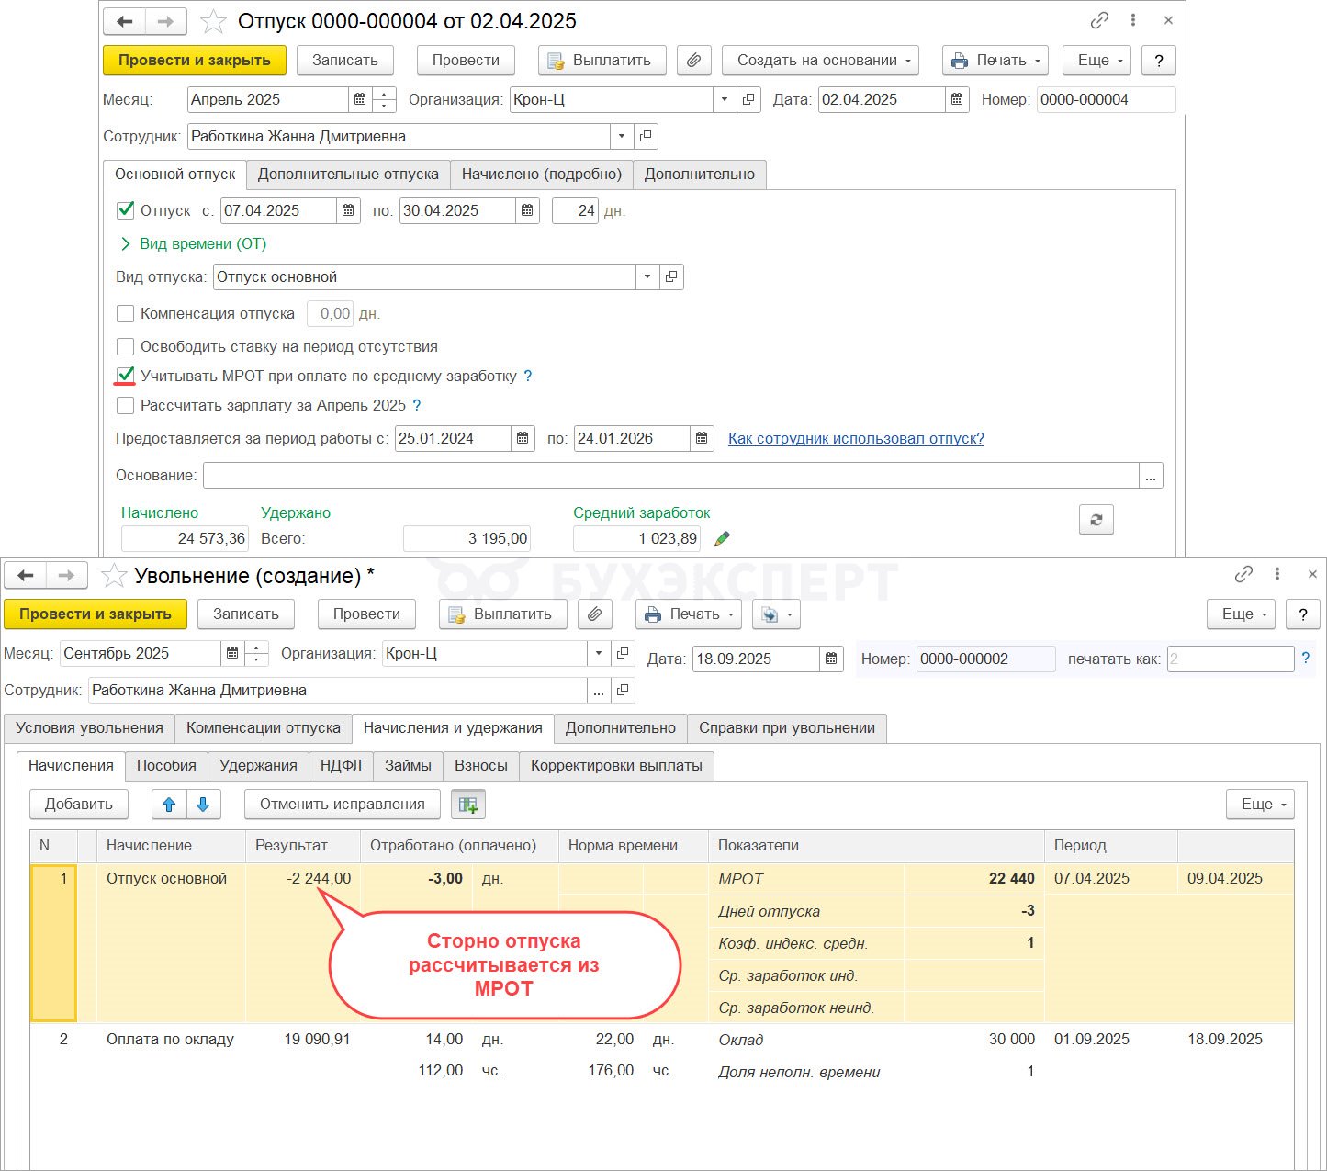Open Как сотрудник использовал отпуск link

[x=856, y=439]
